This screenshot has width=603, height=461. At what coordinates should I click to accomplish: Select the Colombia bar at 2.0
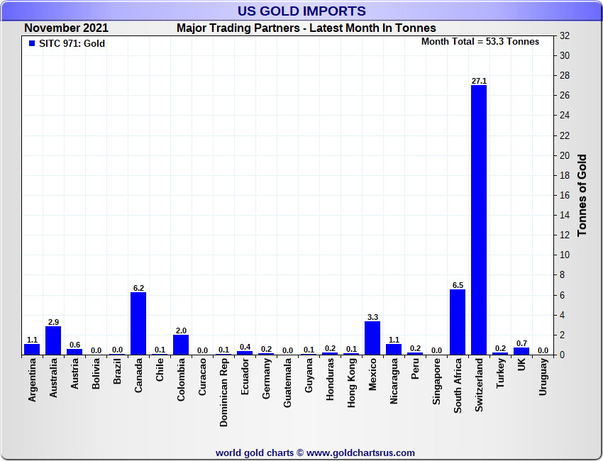click(x=181, y=345)
